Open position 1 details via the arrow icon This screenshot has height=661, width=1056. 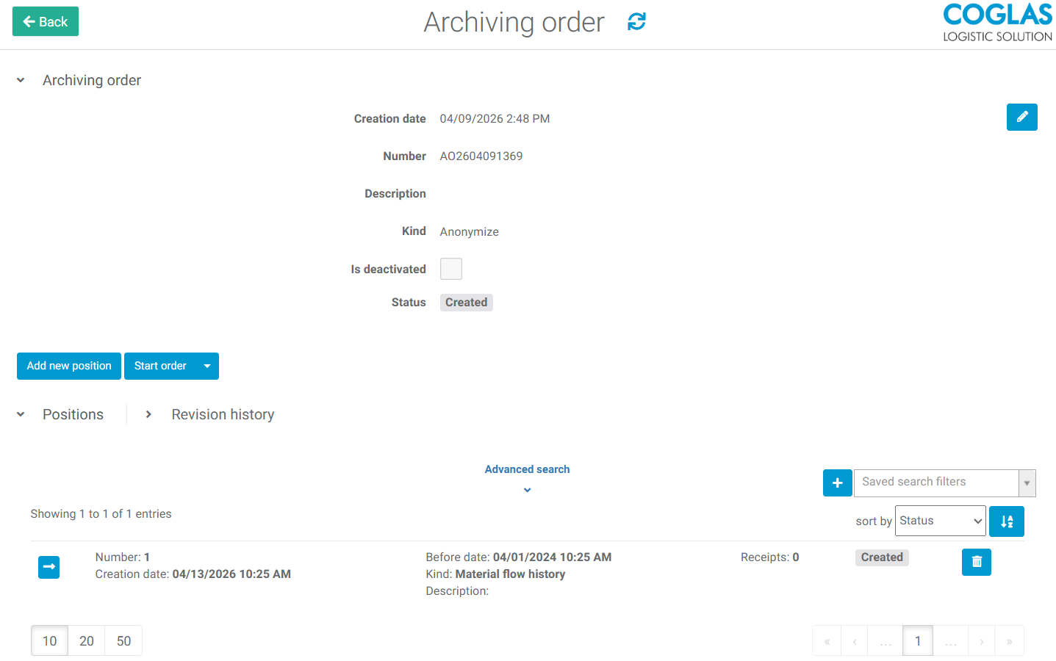49,567
